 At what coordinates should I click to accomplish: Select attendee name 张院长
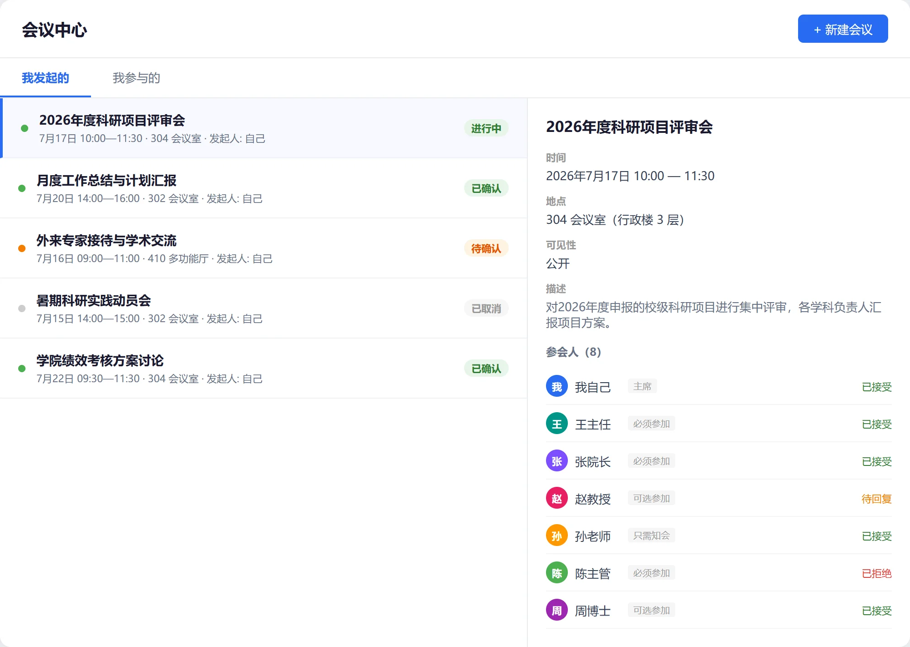[x=593, y=462]
